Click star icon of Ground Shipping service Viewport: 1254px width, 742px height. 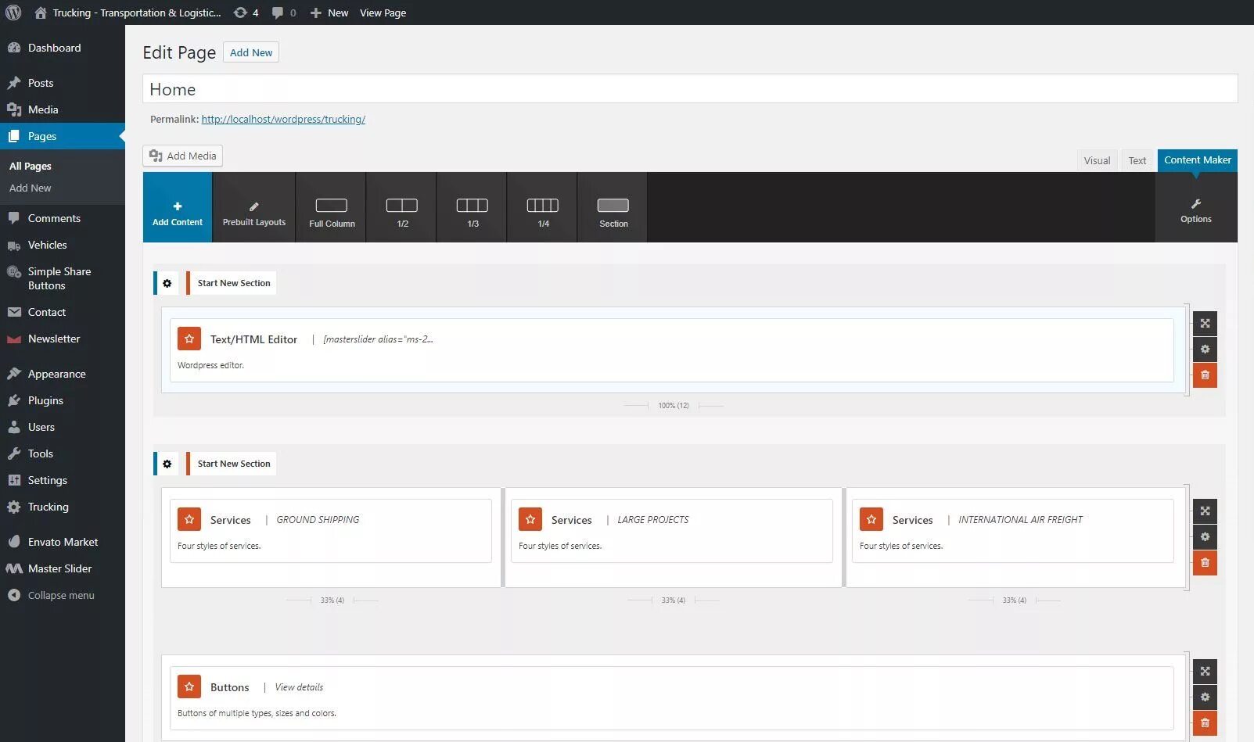click(x=189, y=519)
